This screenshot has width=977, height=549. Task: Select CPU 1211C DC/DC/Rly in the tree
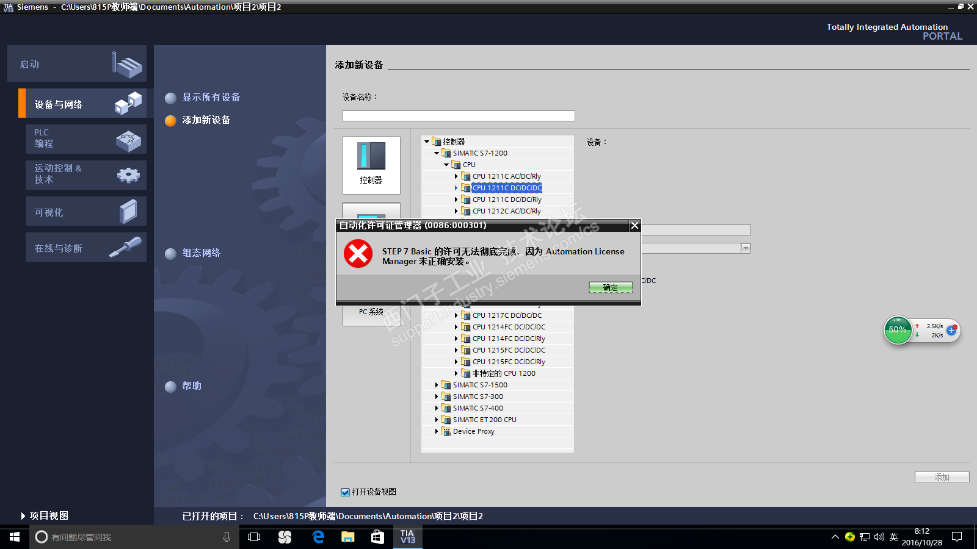pos(507,199)
